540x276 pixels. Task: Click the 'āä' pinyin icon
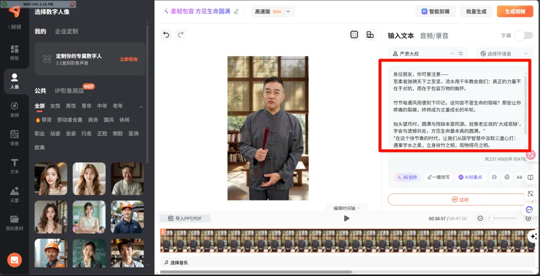click(x=519, y=177)
